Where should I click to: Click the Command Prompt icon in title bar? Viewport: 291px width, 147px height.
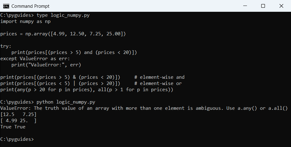point(6,6)
